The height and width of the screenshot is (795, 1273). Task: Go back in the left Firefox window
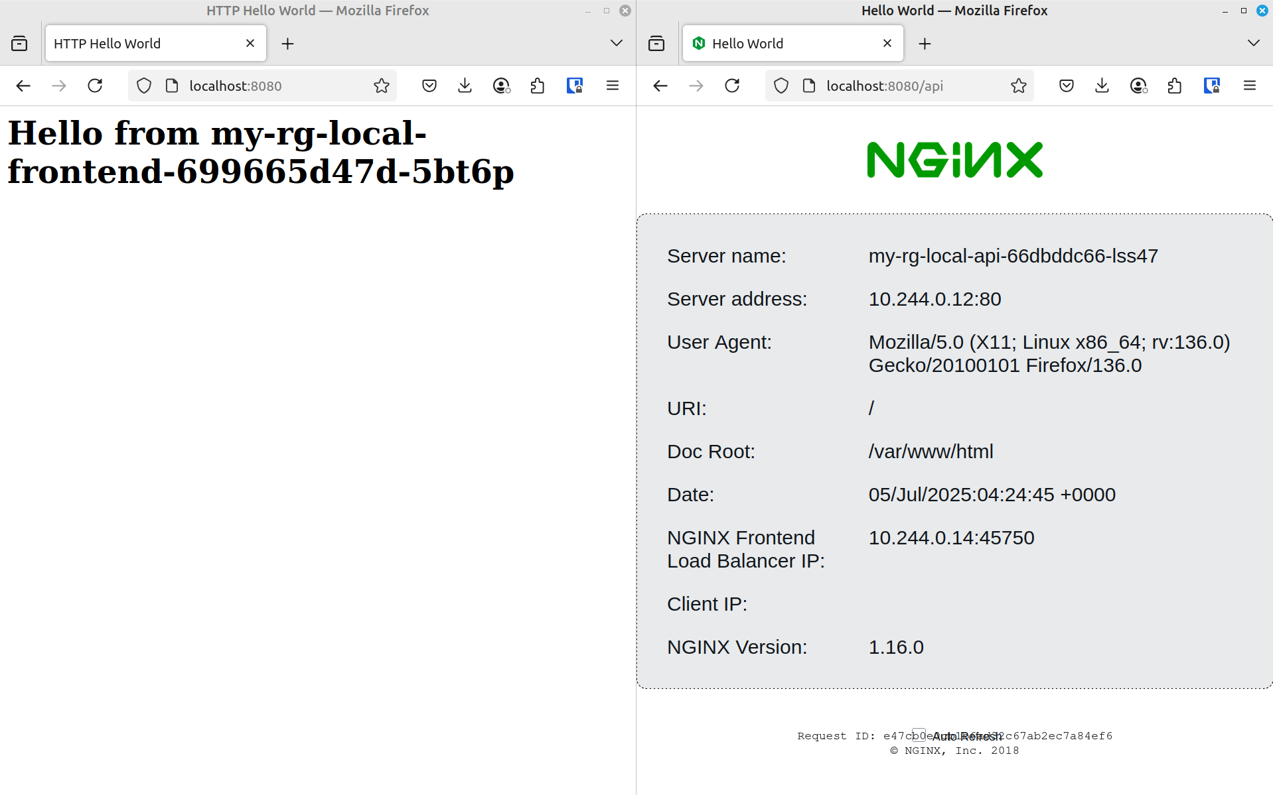pyautogui.click(x=23, y=86)
